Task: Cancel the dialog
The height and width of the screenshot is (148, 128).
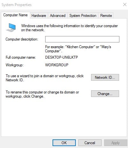Action: tap(90, 143)
